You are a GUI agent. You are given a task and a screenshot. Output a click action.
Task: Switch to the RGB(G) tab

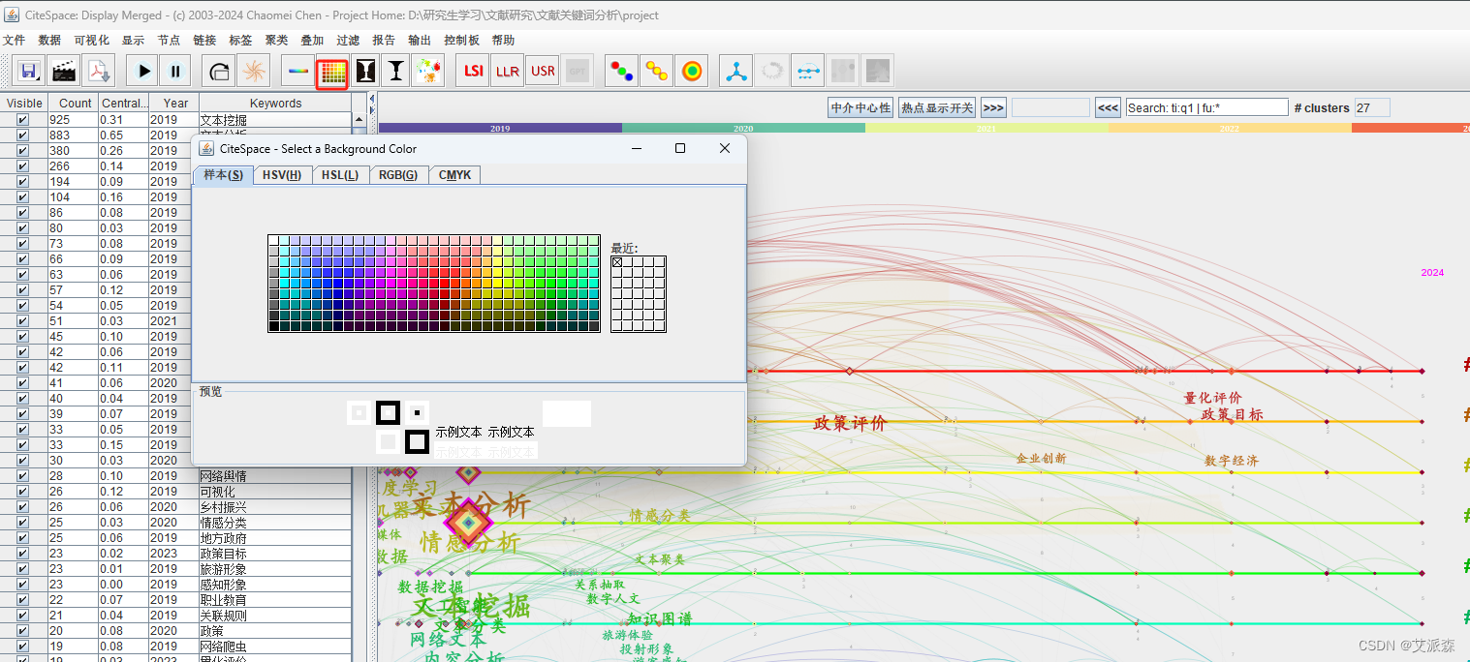coord(398,175)
